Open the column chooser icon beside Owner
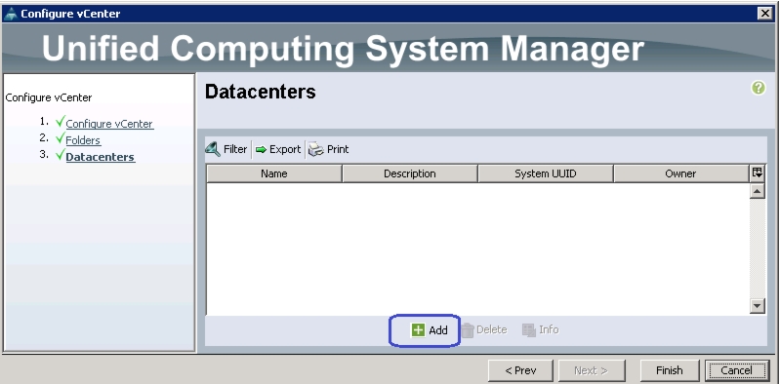780x384 pixels. [758, 173]
